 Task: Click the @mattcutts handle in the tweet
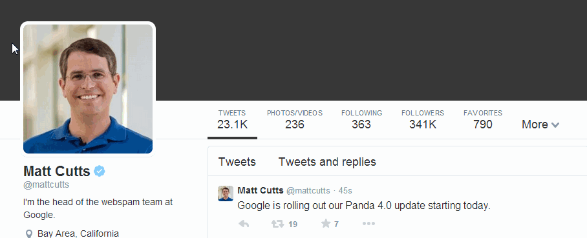[x=308, y=191]
